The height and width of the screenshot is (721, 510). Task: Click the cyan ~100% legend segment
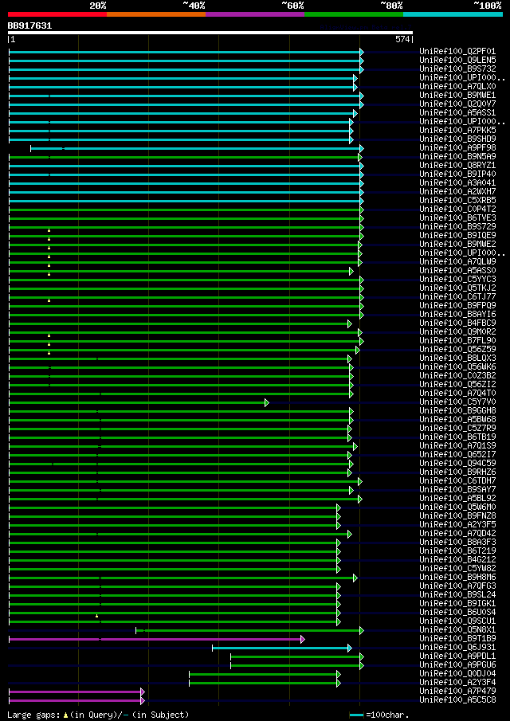click(453, 14)
